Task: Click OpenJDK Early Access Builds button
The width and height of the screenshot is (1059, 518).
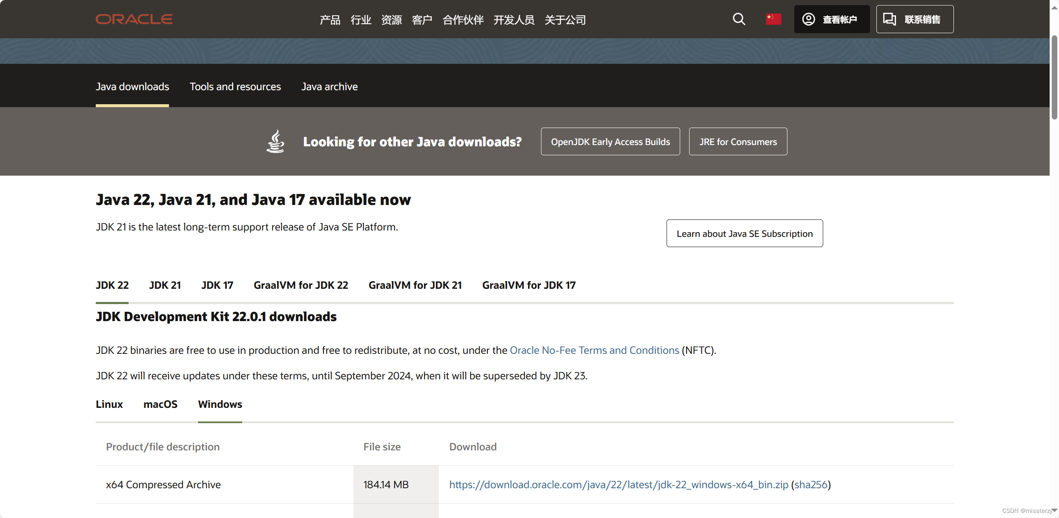Action: click(x=610, y=142)
